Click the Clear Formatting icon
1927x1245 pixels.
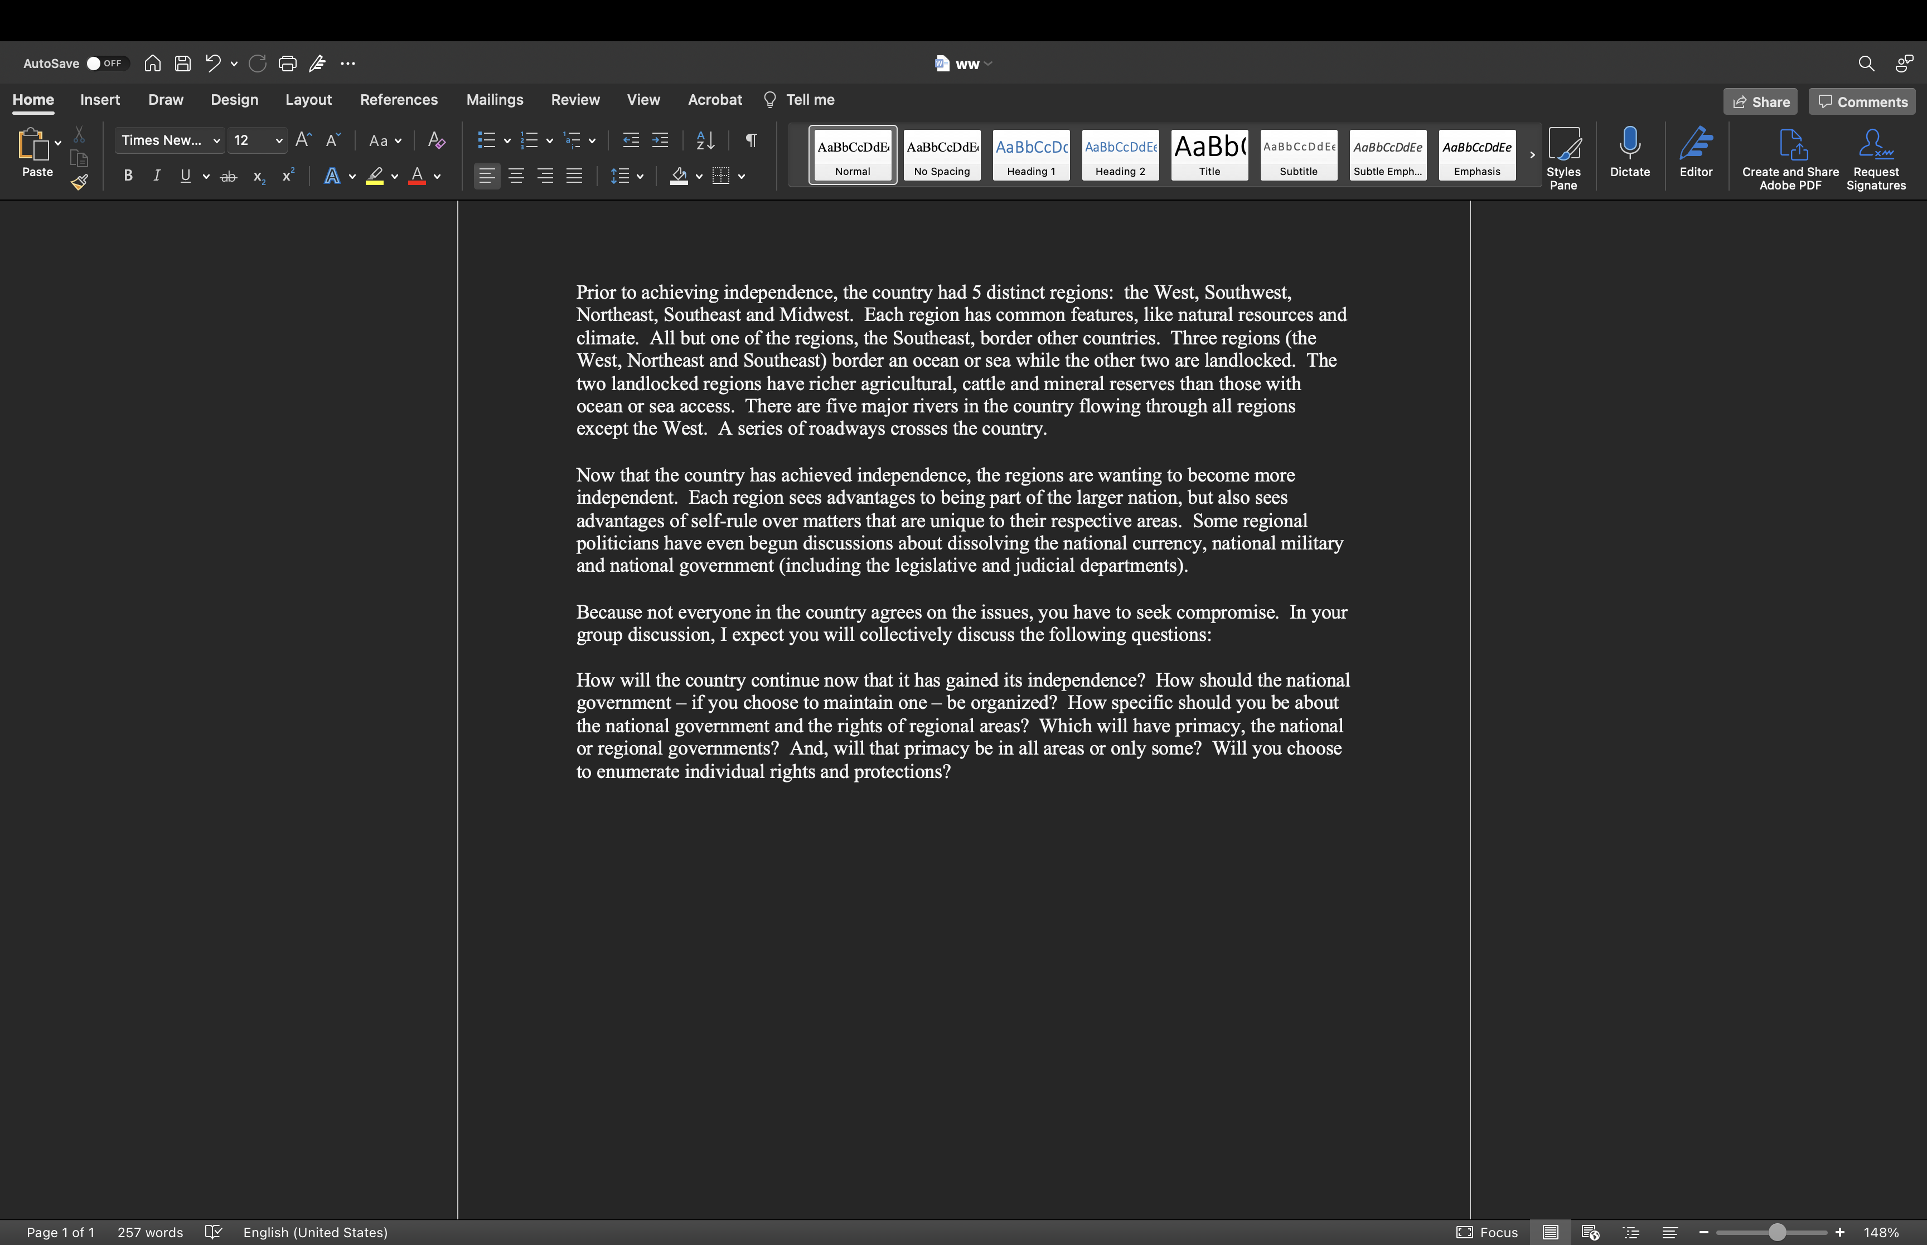point(437,140)
